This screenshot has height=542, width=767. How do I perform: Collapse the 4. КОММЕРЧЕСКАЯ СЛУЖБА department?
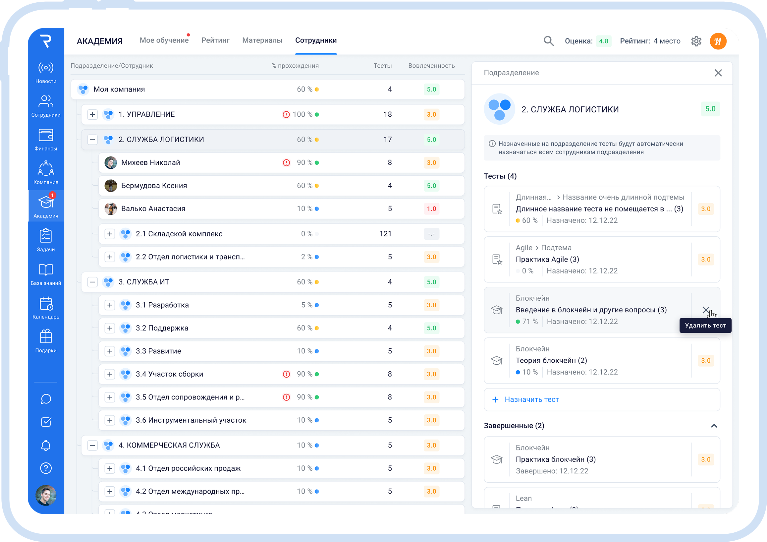click(92, 446)
